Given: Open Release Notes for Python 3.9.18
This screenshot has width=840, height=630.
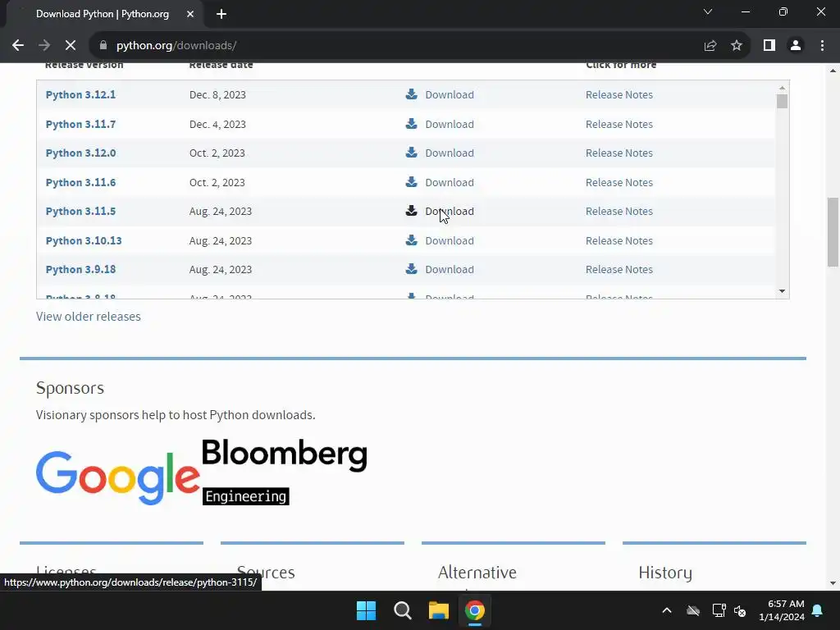Looking at the screenshot, I should point(619,269).
